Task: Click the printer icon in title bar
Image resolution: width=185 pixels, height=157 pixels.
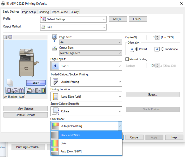Action: click(3, 3)
